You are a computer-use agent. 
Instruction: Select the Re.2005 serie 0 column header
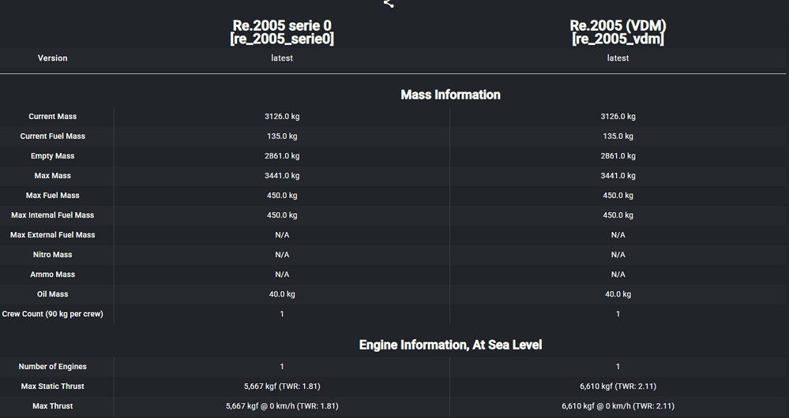point(282,32)
